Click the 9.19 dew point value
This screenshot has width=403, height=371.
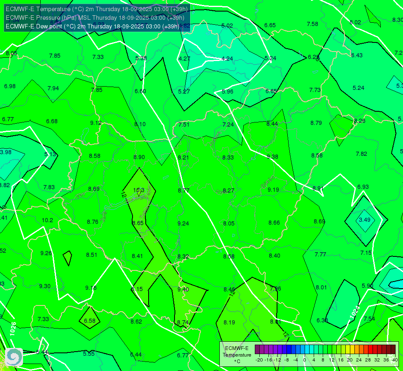click(x=273, y=190)
